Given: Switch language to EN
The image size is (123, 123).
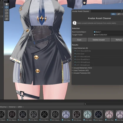Looking at the screenshot, I should (113, 14).
